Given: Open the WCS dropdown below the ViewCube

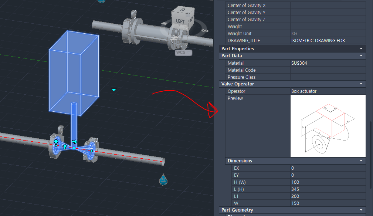Looking at the screenshot, I should click(x=183, y=52).
